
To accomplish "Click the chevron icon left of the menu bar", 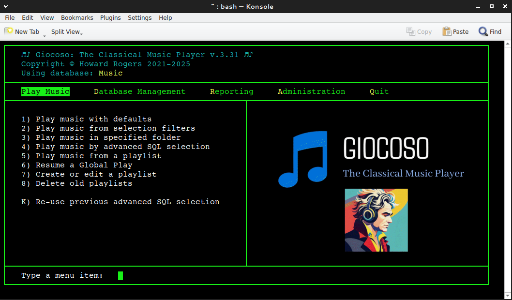I will pos(5,6).
